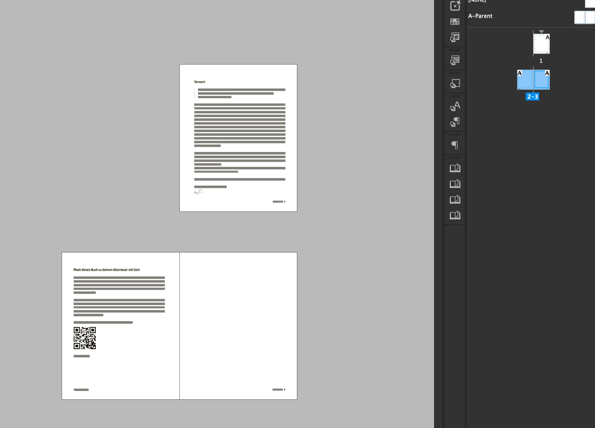Open the Paragraph Styles panel icon
The image size is (595, 428).
point(455,122)
